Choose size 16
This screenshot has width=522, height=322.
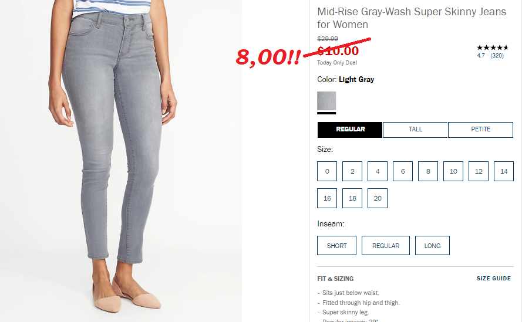pos(327,198)
